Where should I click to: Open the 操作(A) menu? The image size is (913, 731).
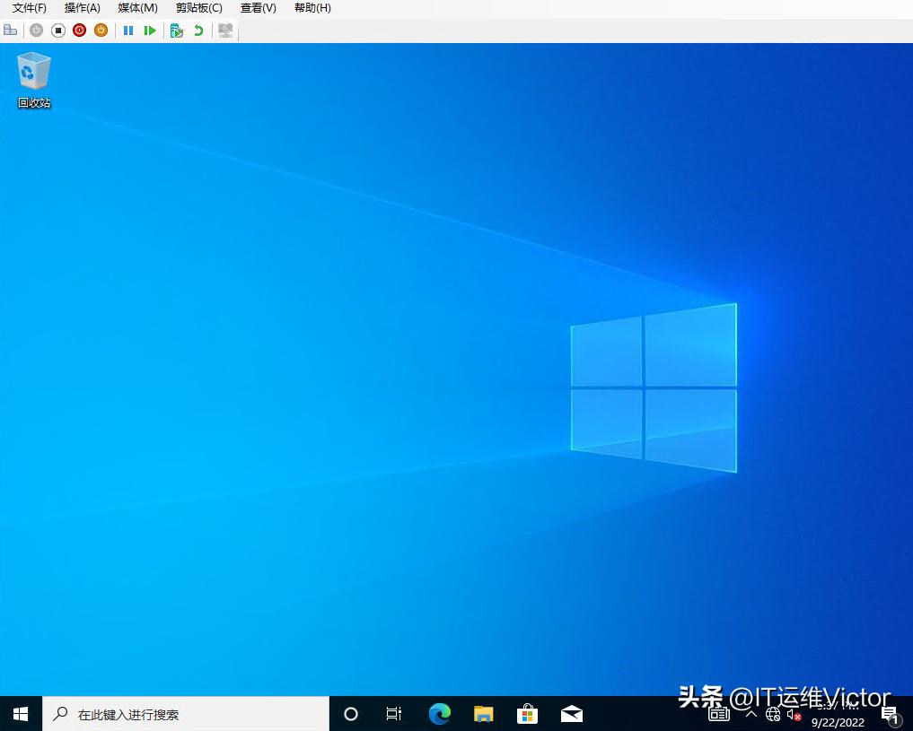point(82,8)
